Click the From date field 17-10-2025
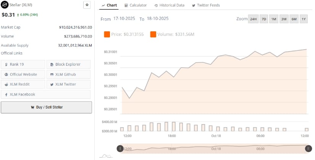Viewport: 315px width, 160px height. pyautogui.click(x=124, y=19)
